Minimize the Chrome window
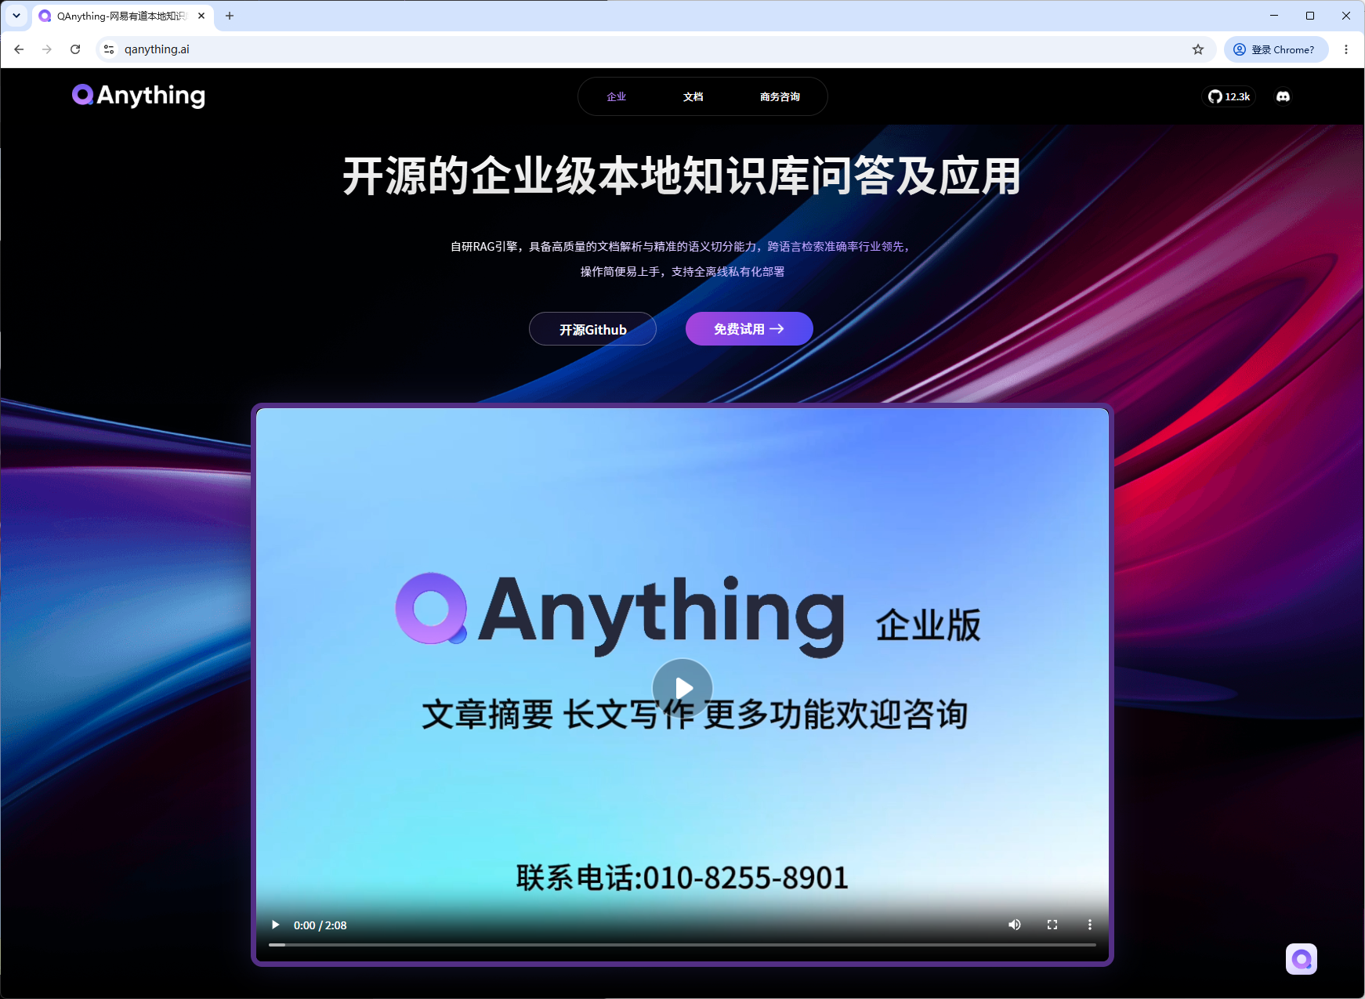This screenshot has width=1365, height=999. tap(1274, 16)
